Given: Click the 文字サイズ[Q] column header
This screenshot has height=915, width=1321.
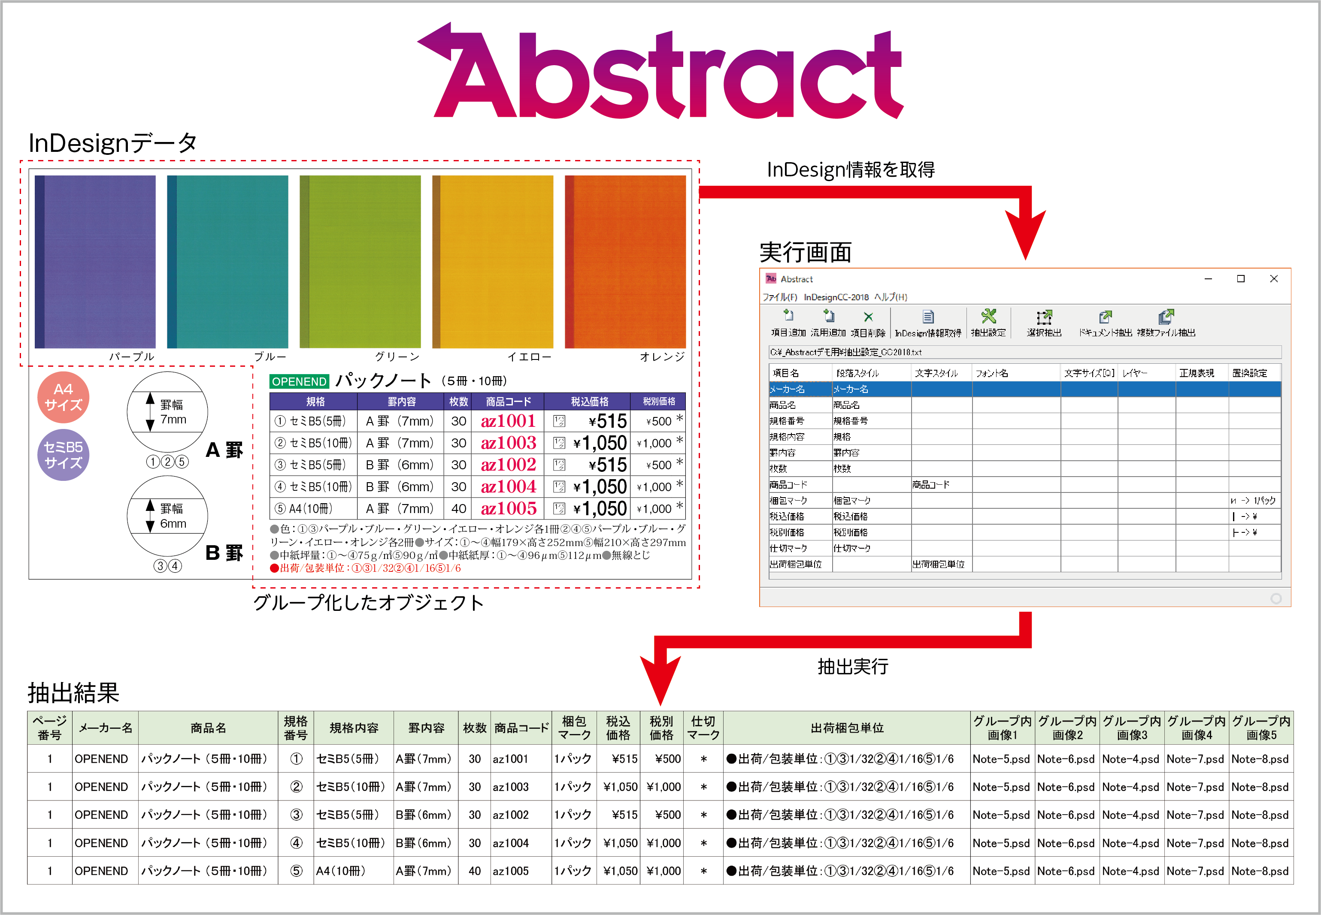Looking at the screenshot, I should click(x=1089, y=373).
